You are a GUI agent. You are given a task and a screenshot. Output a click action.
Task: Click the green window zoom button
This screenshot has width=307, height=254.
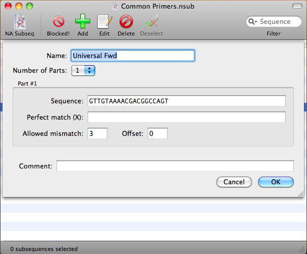(30, 7)
